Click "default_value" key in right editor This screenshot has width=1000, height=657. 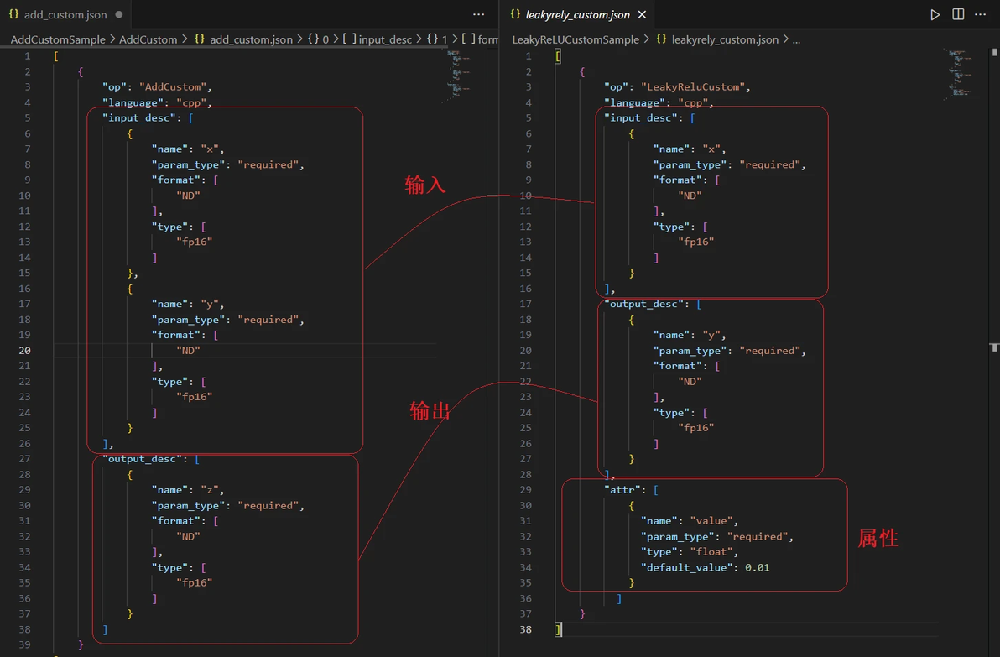pos(687,568)
